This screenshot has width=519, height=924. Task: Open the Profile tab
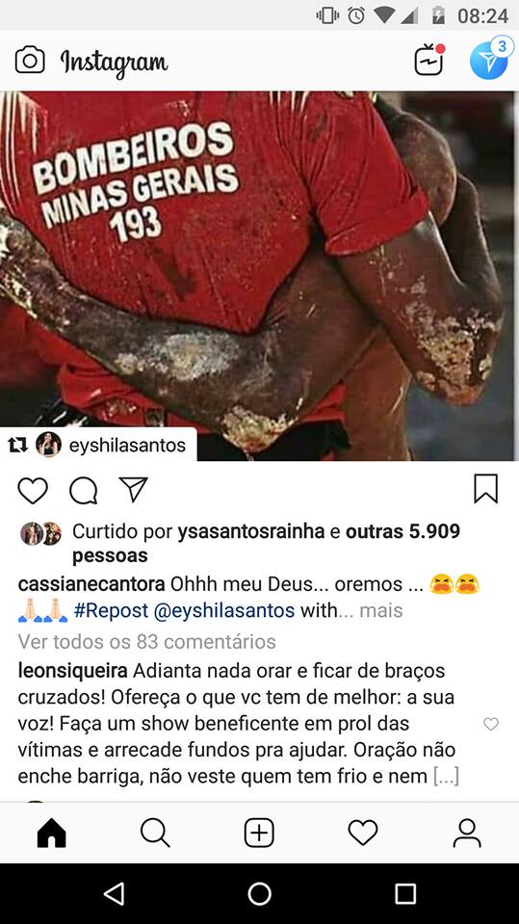pos(466,834)
